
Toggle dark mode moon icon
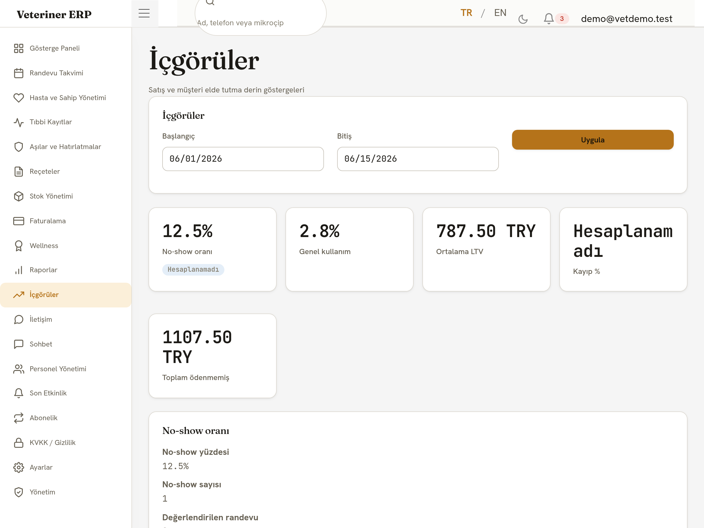tap(523, 19)
